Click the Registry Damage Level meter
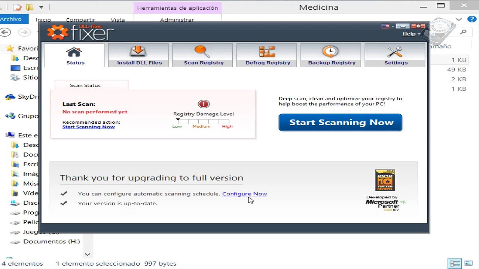Screen dimensions: 479x269 click(203, 121)
